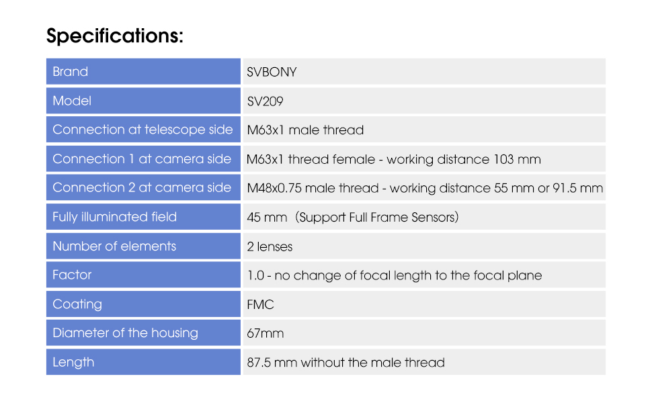
Task: Click the SV209 model value
Action: (265, 101)
